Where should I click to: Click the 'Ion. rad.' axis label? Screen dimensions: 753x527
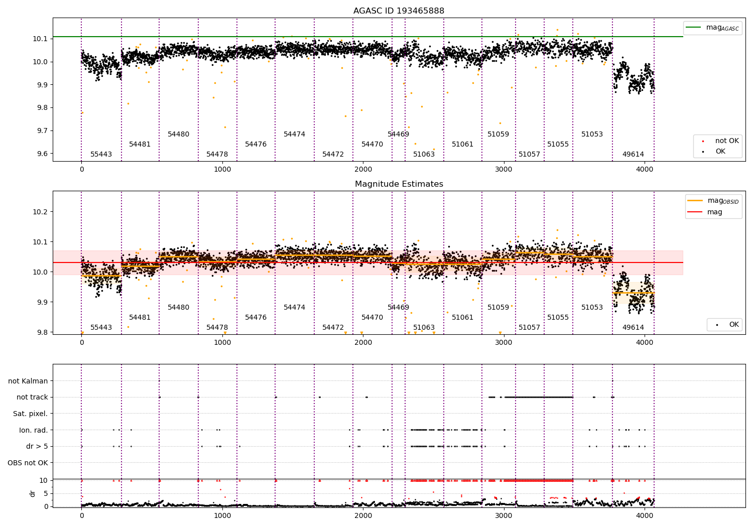click(34, 430)
